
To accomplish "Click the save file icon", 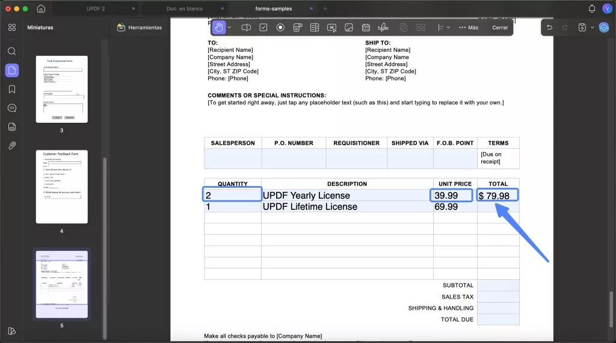I will [582, 27].
